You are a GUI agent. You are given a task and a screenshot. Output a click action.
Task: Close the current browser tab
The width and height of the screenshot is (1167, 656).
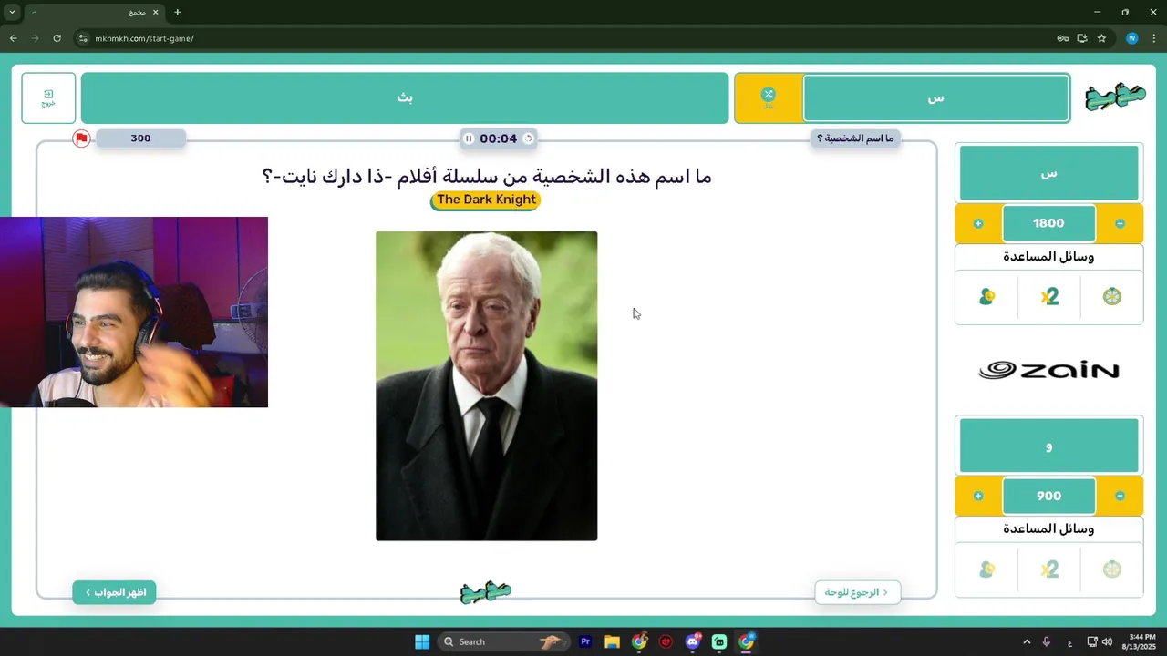(x=155, y=12)
